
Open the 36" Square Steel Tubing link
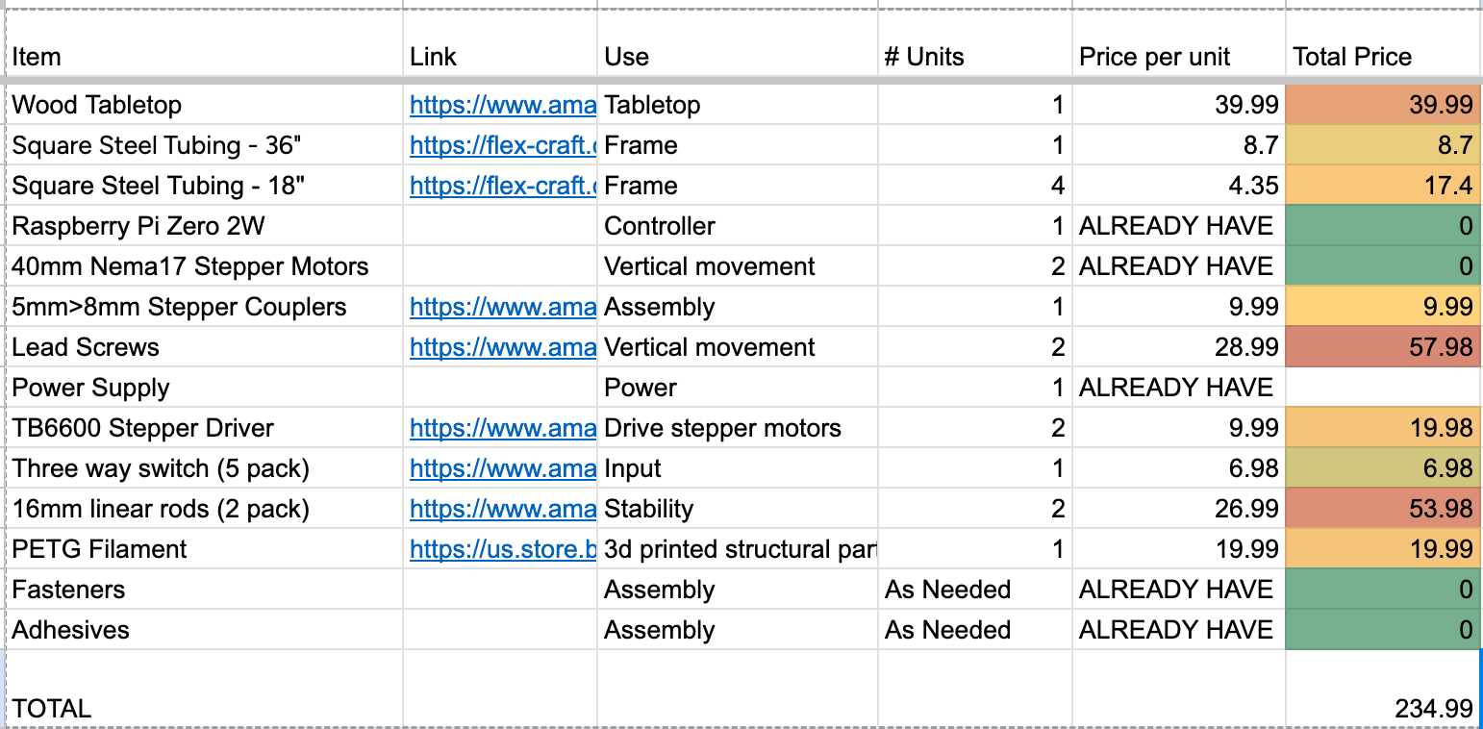[x=502, y=145]
